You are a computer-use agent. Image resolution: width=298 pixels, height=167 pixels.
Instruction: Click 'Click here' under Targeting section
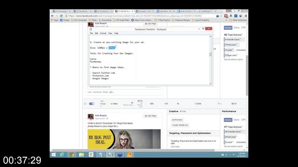[175, 147]
